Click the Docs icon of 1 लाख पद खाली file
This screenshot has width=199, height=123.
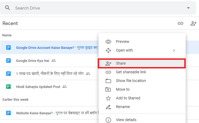click(8, 74)
